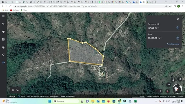Open the Google Earth search tool
The width and height of the screenshot is (185, 104).
coord(3,24)
